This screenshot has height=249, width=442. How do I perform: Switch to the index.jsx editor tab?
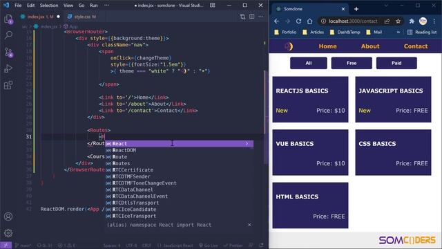tap(40, 17)
